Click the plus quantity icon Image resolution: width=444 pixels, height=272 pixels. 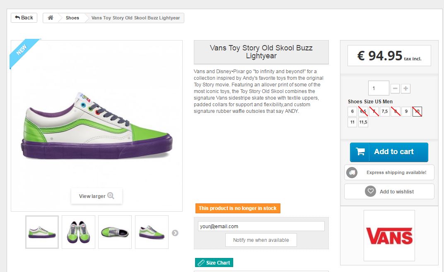click(406, 88)
